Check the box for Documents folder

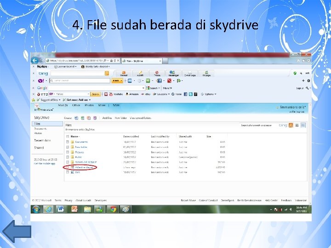tap(68, 142)
